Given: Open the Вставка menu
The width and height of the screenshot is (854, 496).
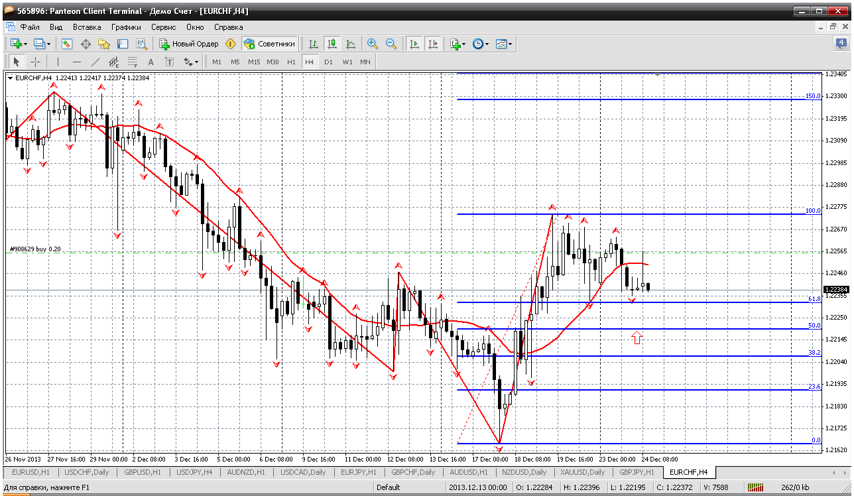Looking at the screenshot, I should click(87, 27).
